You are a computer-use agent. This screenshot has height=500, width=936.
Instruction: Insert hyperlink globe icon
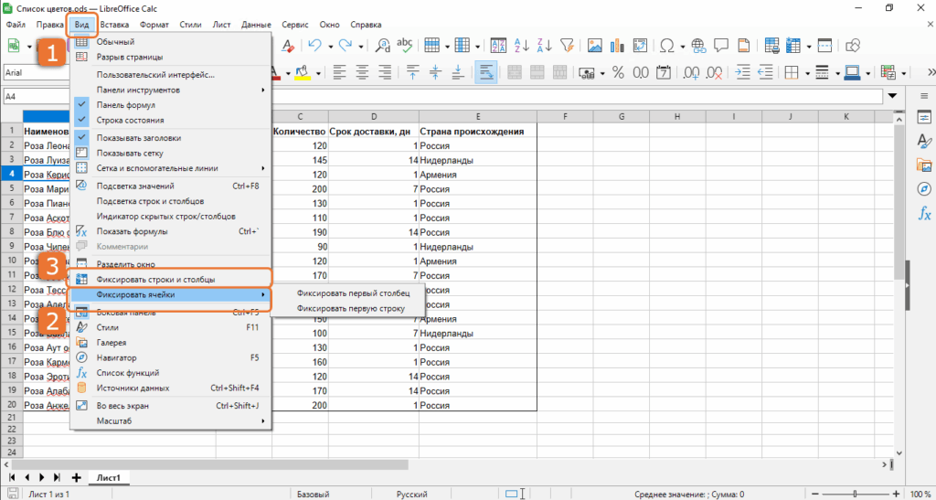coord(697,46)
